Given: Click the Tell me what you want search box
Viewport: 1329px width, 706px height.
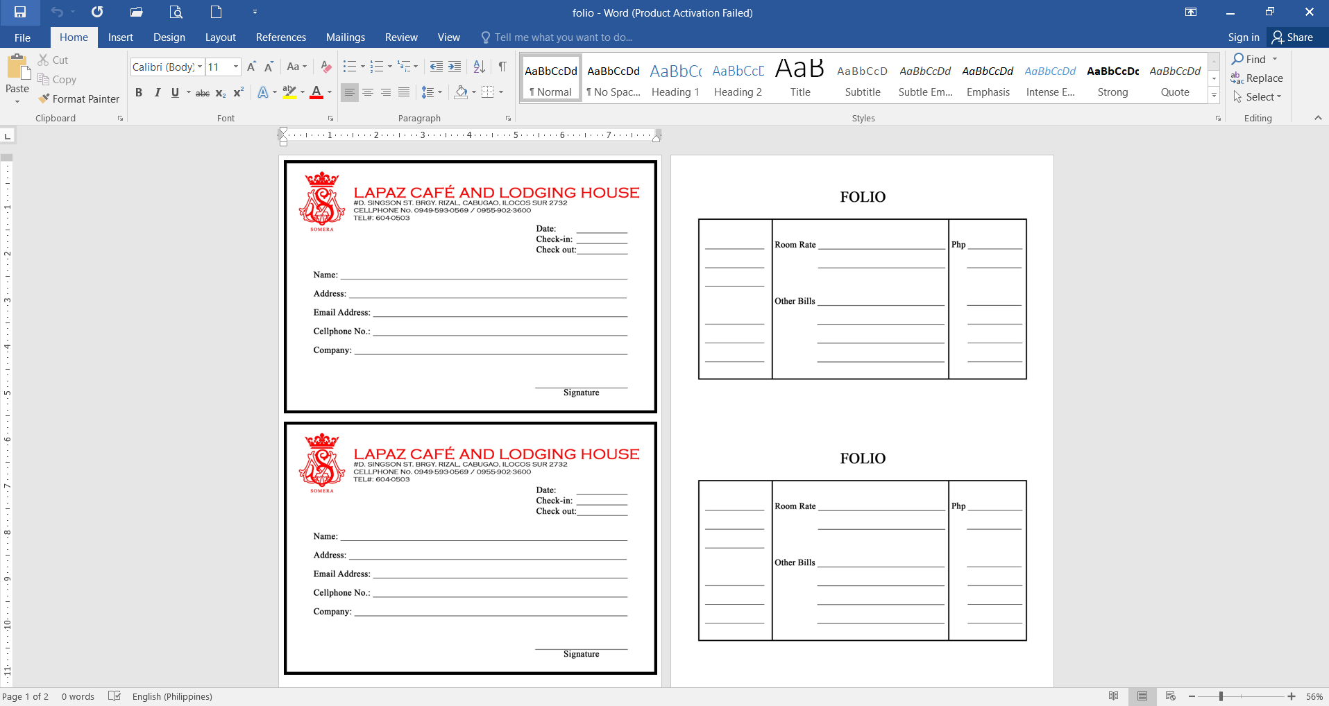Looking at the screenshot, I should pyautogui.click(x=557, y=37).
